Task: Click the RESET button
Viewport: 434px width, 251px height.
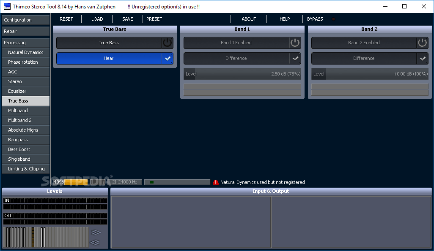Action: (66, 19)
